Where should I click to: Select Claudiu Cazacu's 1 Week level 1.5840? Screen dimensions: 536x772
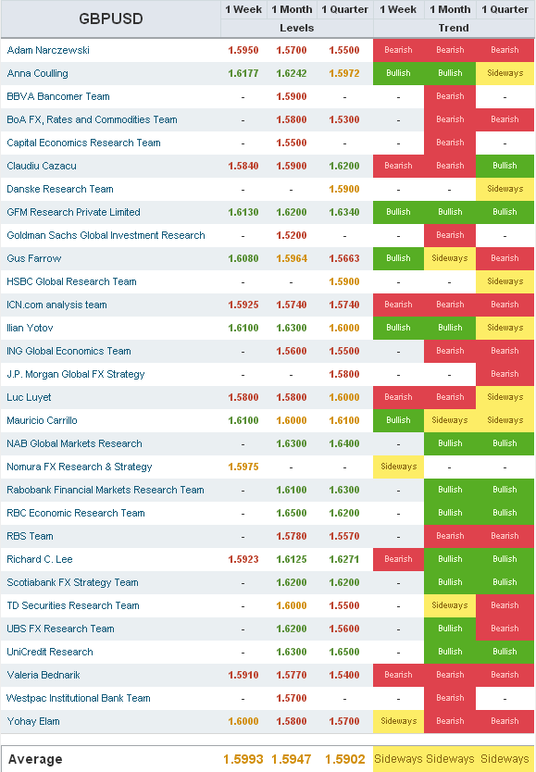pyautogui.click(x=243, y=166)
